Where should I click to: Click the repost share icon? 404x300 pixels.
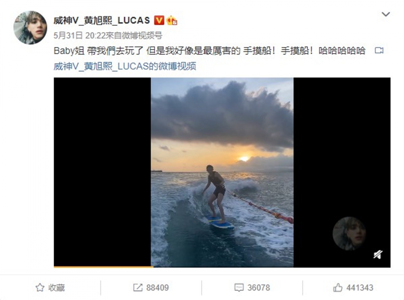[138, 288]
